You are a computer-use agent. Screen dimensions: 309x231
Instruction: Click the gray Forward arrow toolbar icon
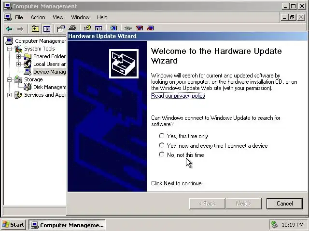click(x=20, y=29)
